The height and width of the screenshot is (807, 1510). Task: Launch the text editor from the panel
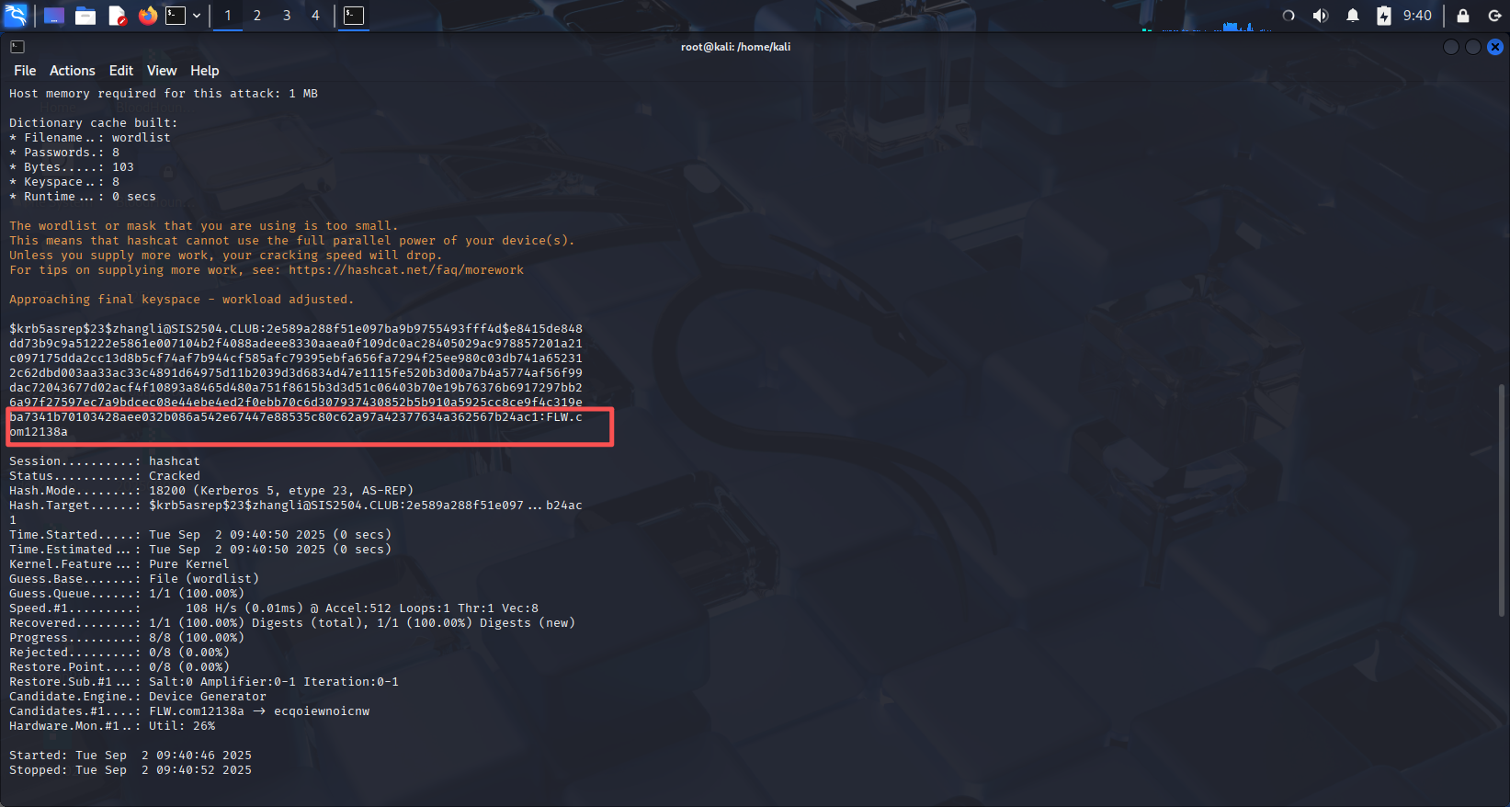(x=117, y=16)
